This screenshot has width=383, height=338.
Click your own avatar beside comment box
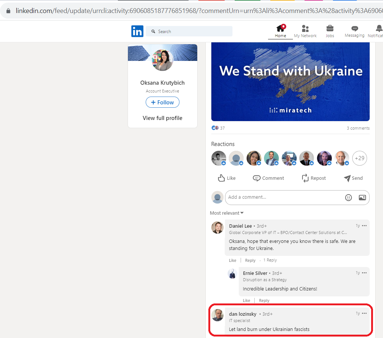(217, 197)
